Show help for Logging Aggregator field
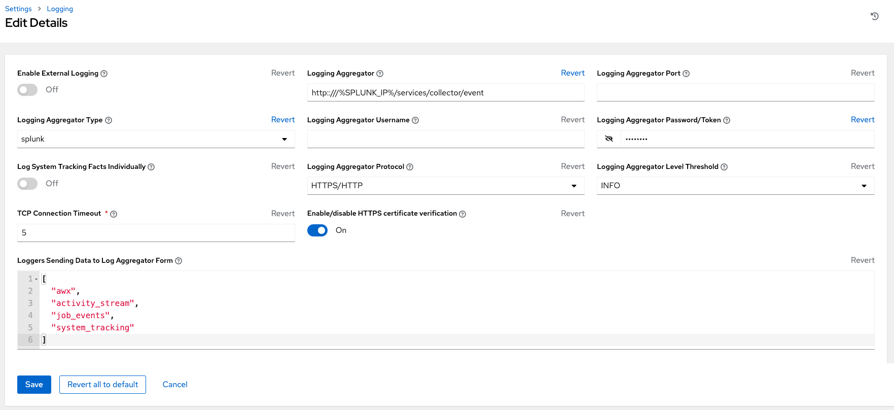 (x=380, y=74)
